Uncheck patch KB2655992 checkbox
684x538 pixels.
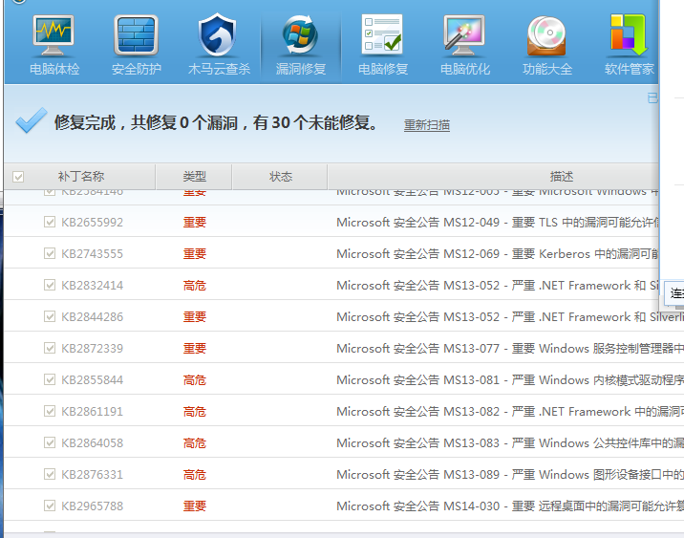[50, 222]
